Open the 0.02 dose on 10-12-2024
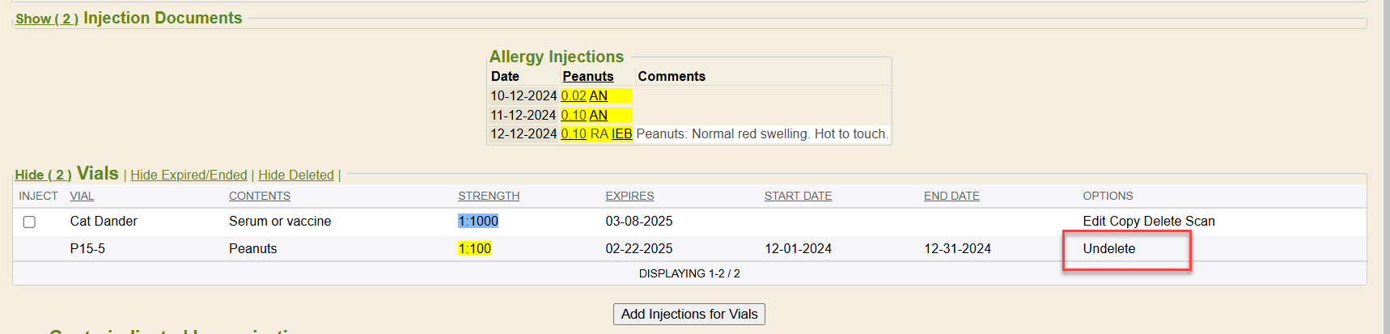Image resolution: width=1390 pixels, height=334 pixels. click(573, 95)
